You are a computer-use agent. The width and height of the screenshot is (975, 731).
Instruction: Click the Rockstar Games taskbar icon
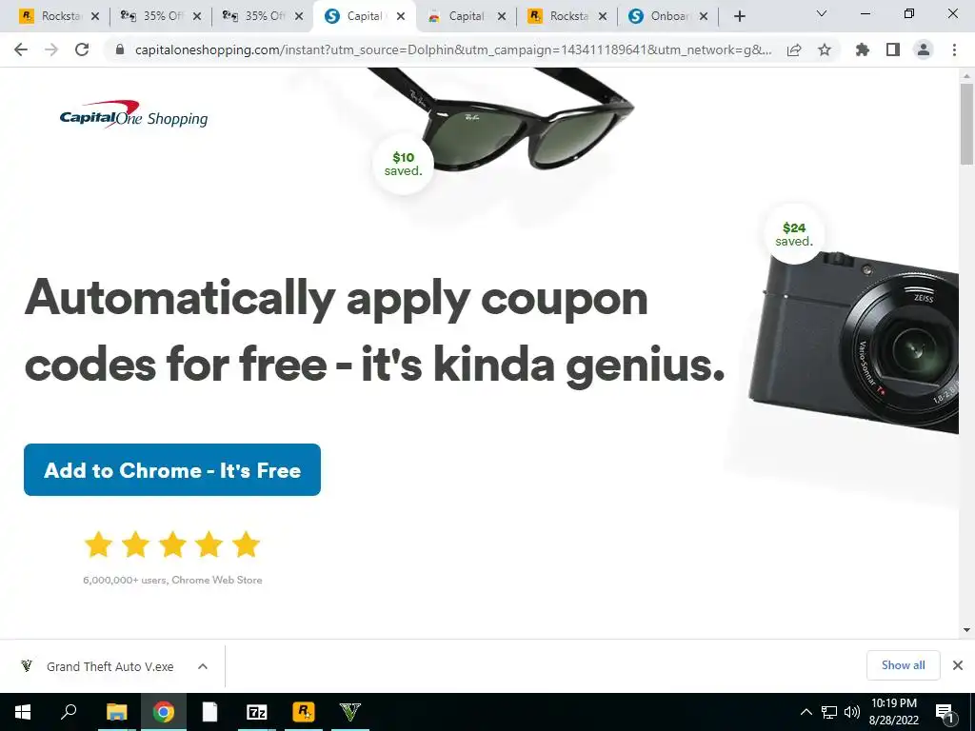[304, 712]
